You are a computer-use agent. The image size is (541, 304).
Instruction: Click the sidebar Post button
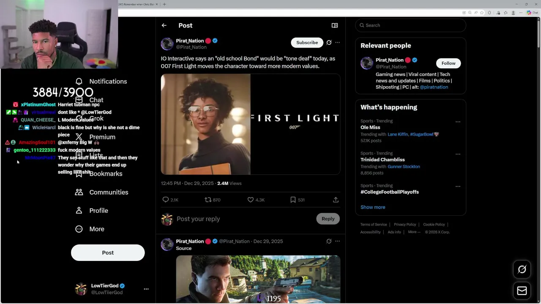pos(108,252)
